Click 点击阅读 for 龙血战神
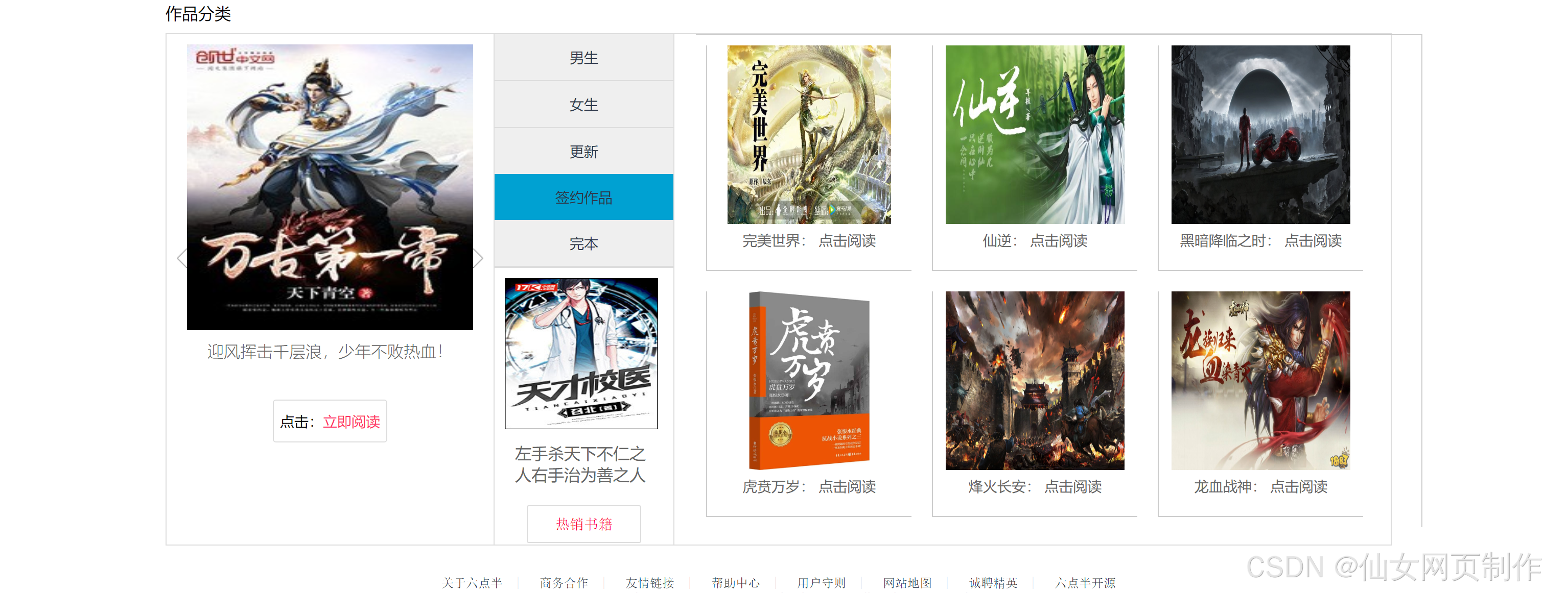The image size is (1544, 593). [x=1298, y=487]
